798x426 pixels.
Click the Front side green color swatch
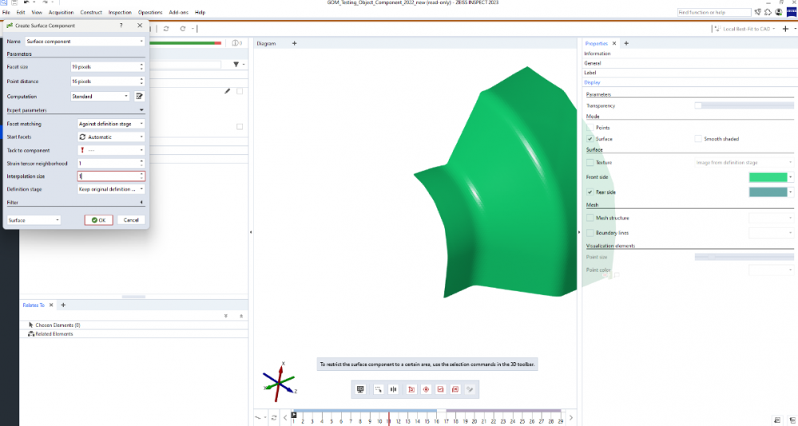coord(767,177)
